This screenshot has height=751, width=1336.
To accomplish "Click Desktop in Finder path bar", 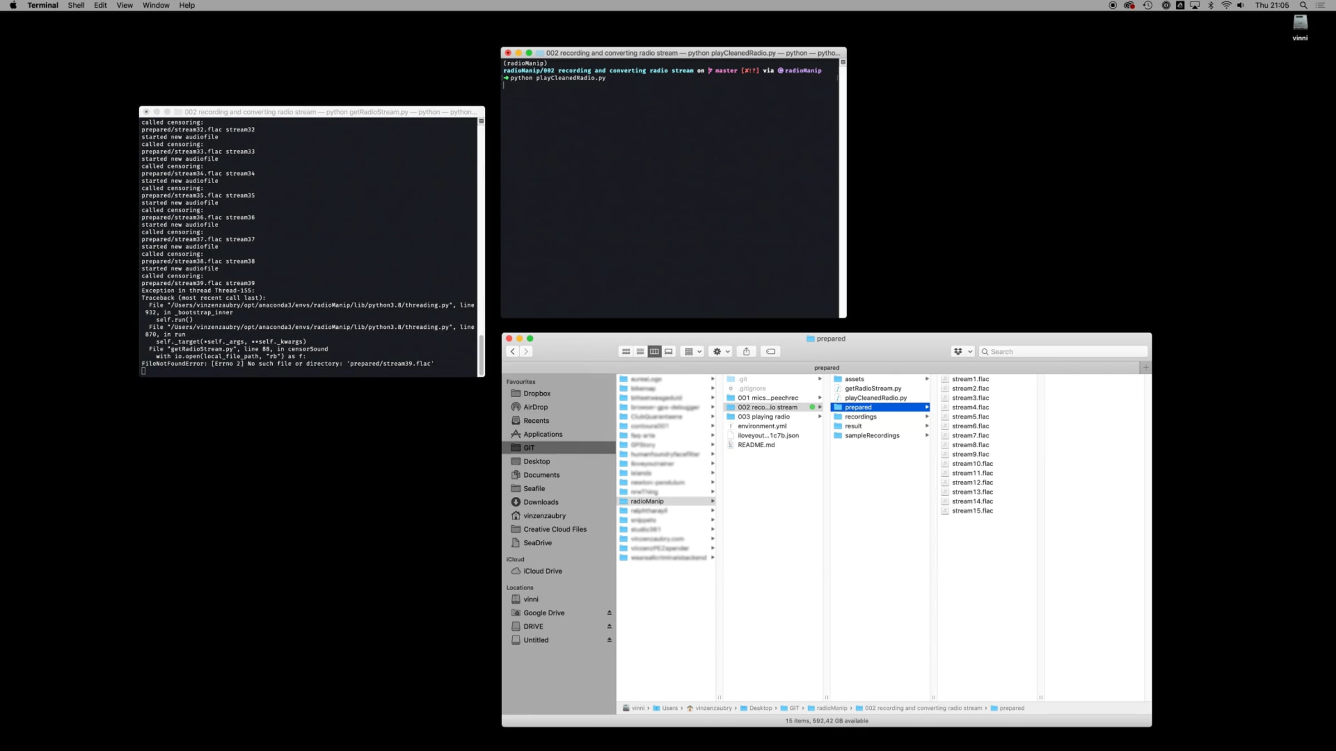I will coord(756,708).
